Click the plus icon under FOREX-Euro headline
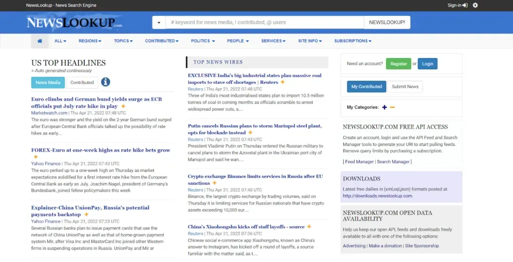 pos(36,157)
